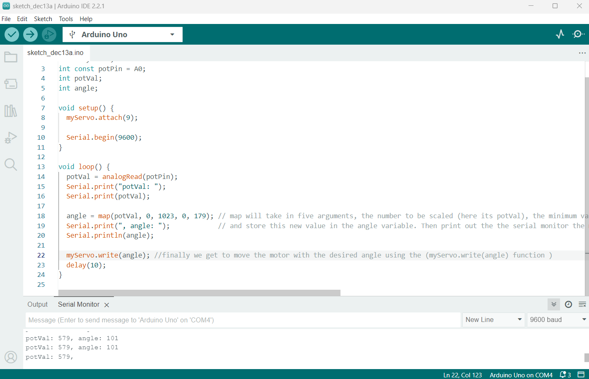Screen dimensions: 589x379
Task: Click the first 'potVal: 579, angle: 101' output row
Action: tap(72, 338)
